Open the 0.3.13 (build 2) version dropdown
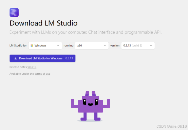 pyautogui.click(x=138, y=45)
